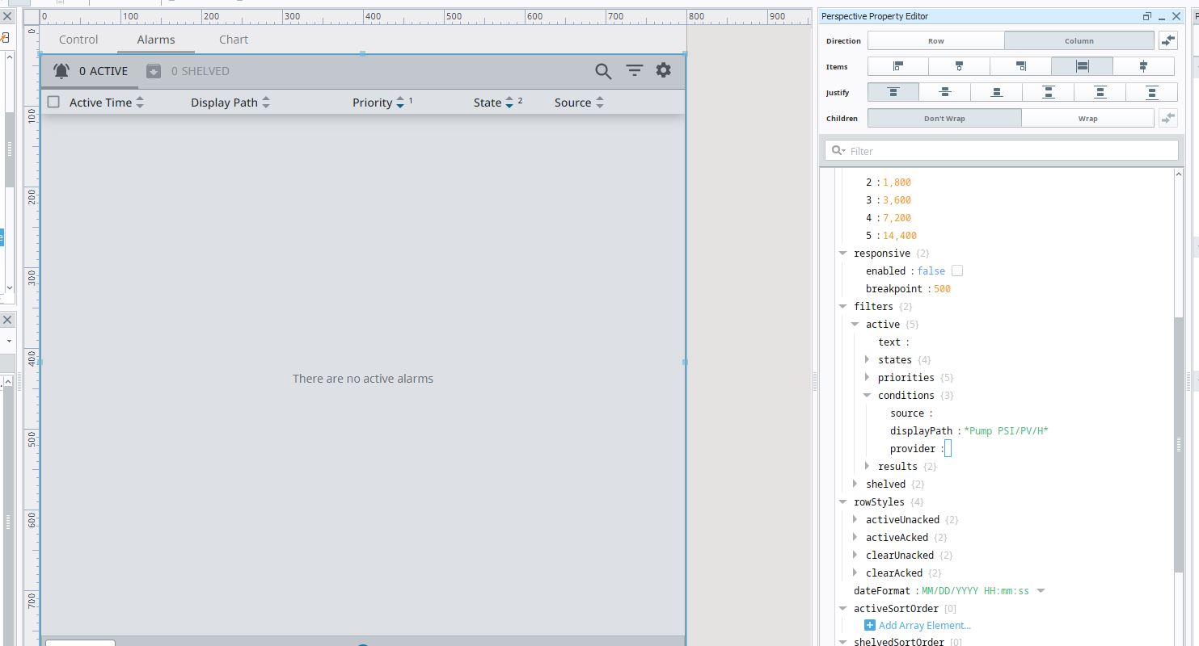Sort by State column arrows
Viewport: 1199px width, 646px height.
[x=509, y=103]
